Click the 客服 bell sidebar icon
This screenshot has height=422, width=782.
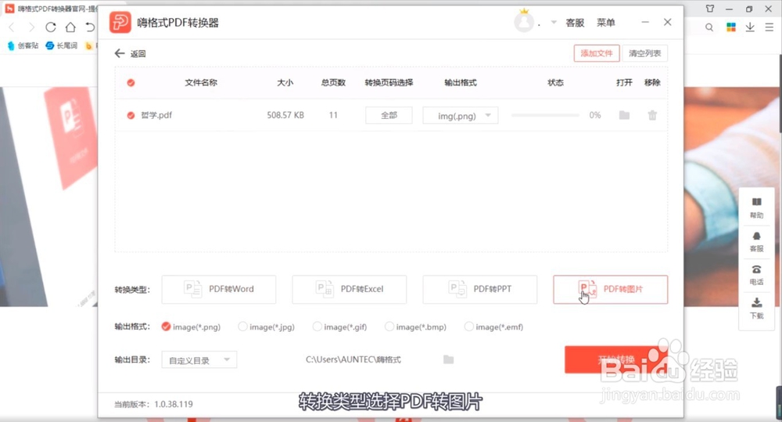coord(756,241)
